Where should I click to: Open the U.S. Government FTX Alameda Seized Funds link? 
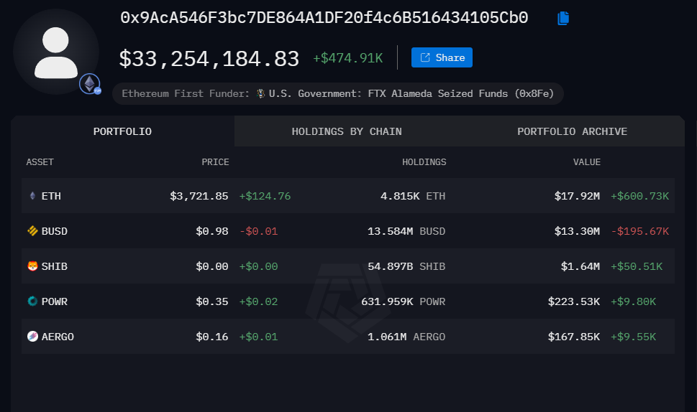[x=411, y=93]
